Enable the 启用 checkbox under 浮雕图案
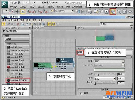135x100 pixels. pyautogui.click(x=81, y=94)
